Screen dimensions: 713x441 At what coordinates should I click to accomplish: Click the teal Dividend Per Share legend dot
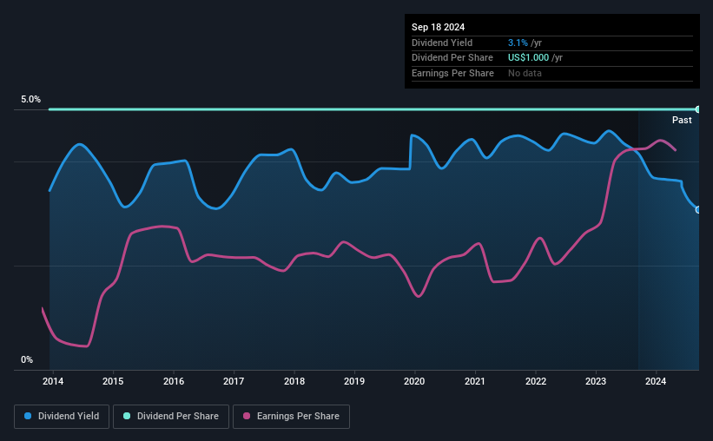point(127,416)
